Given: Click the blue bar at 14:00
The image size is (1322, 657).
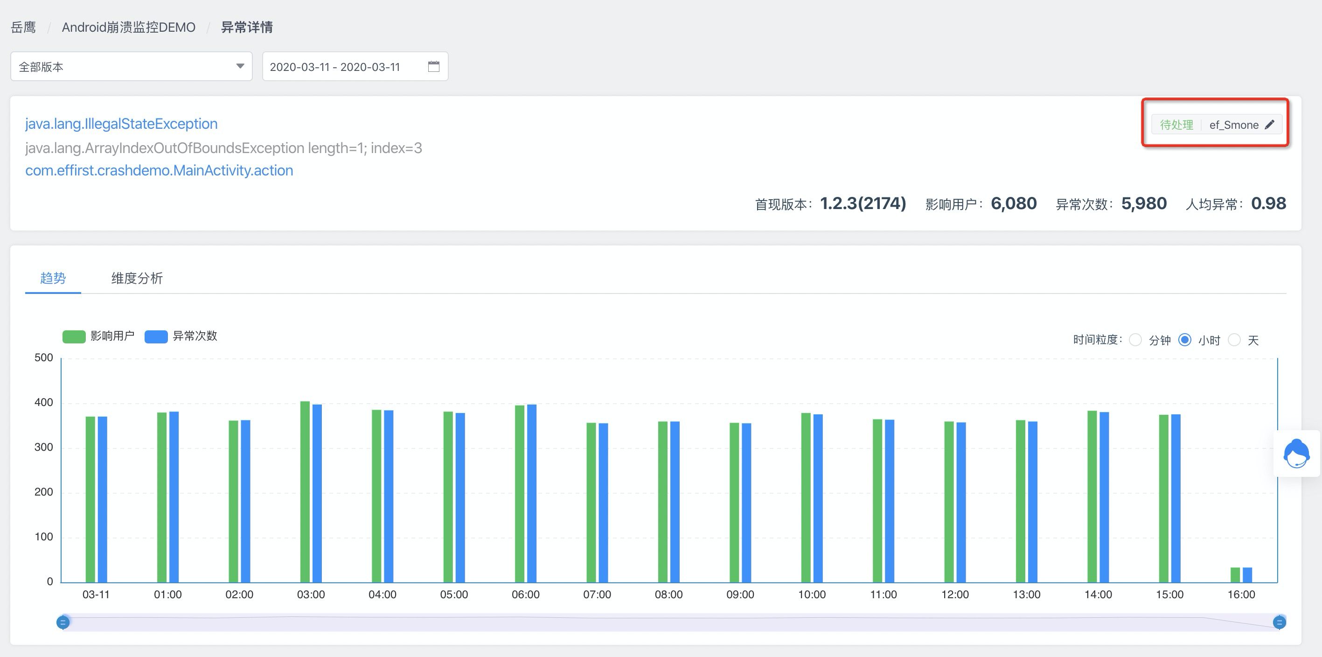Looking at the screenshot, I should point(1104,497).
